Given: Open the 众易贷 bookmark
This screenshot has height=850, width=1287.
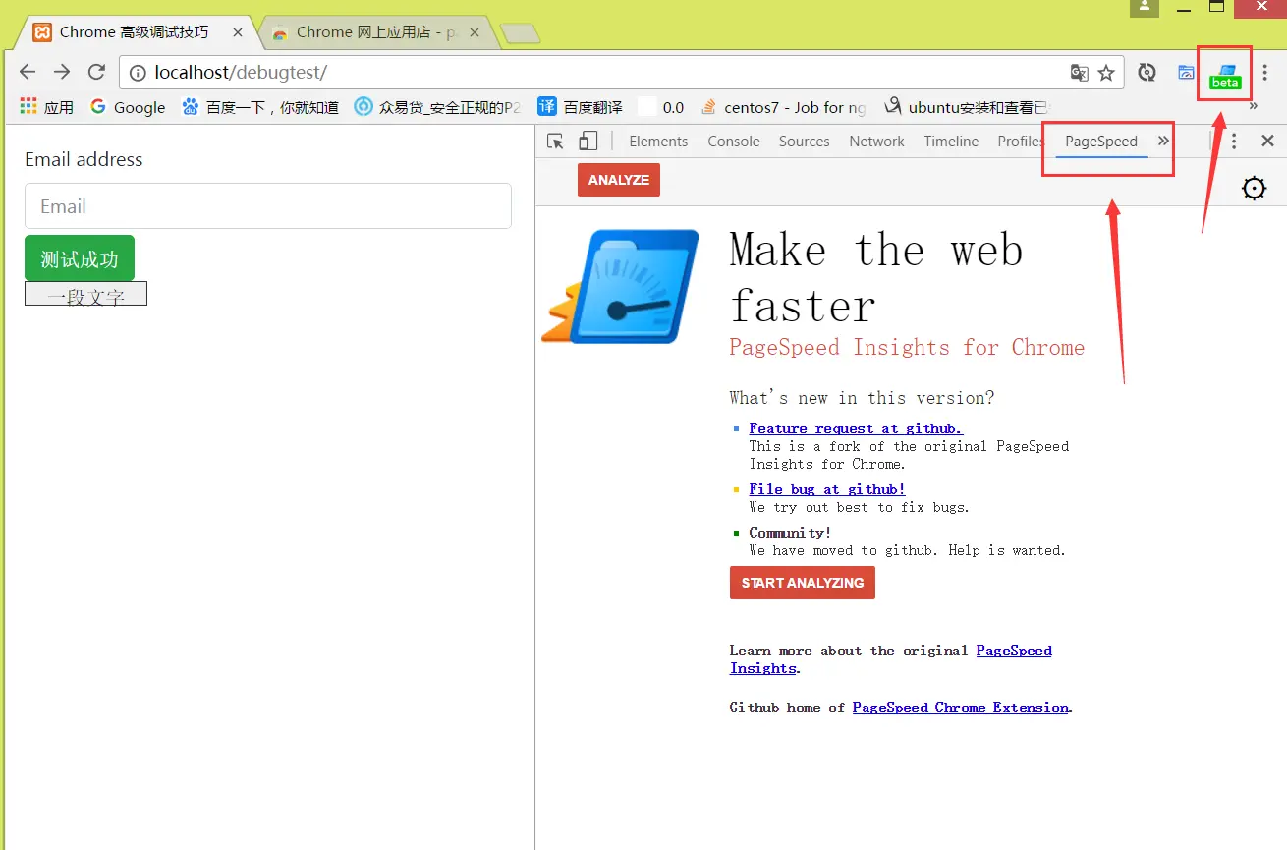Looking at the screenshot, I should 437,107.
